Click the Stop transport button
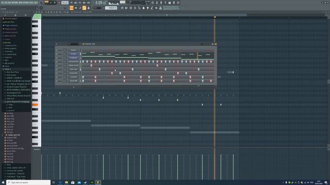330x185 pixels. 55,3
